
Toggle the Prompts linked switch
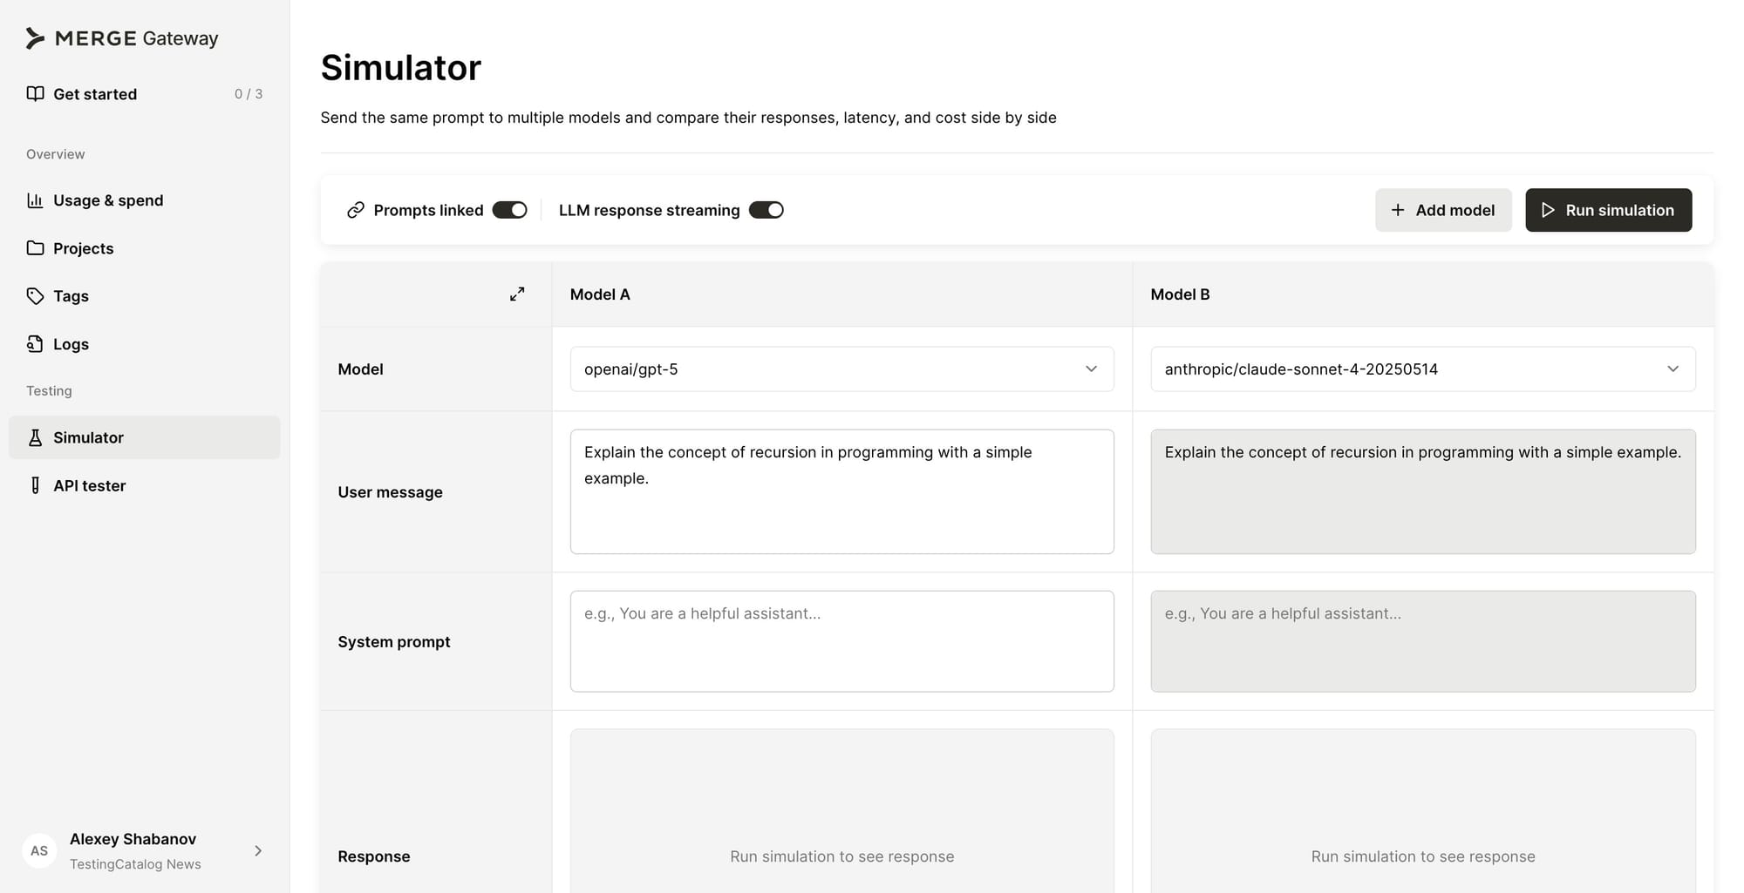pyautogui.click(x=509, y=210)
